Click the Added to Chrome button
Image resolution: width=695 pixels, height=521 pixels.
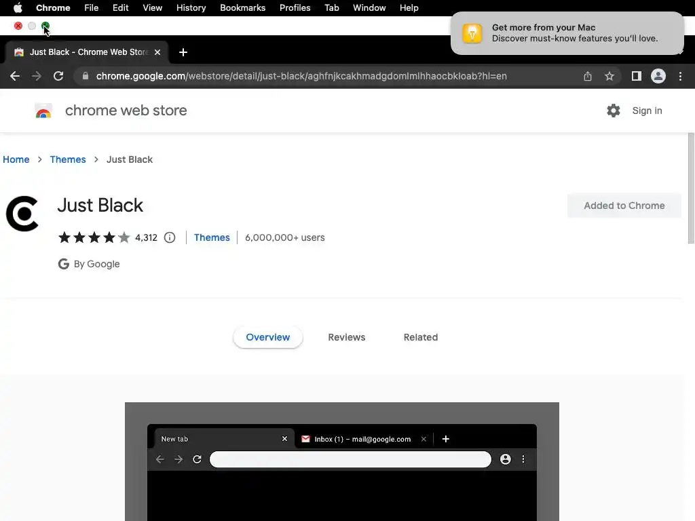(624, 206)
